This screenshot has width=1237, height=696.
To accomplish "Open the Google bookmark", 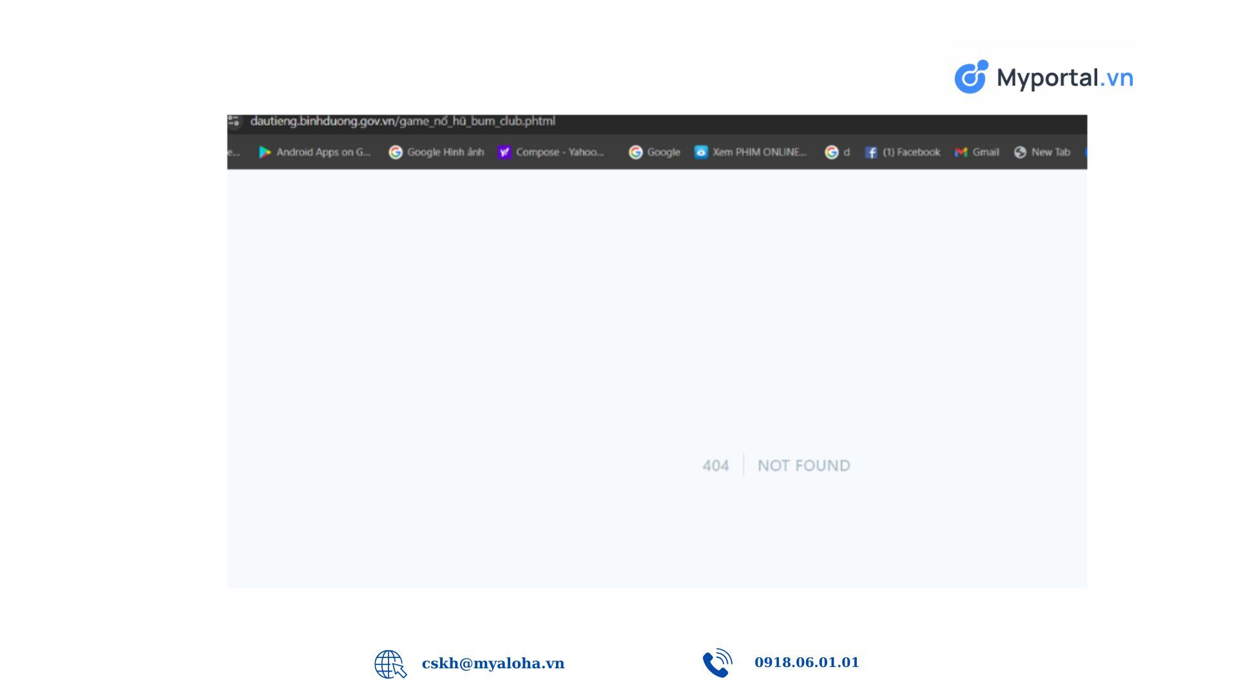I will pyautogui.click(x=655, y=152).
